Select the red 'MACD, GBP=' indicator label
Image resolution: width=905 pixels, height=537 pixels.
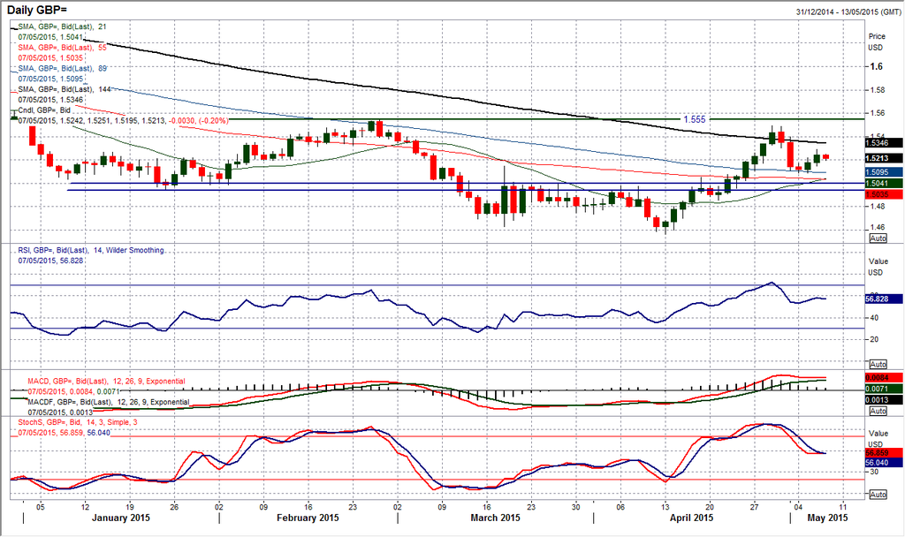point(107,382)
